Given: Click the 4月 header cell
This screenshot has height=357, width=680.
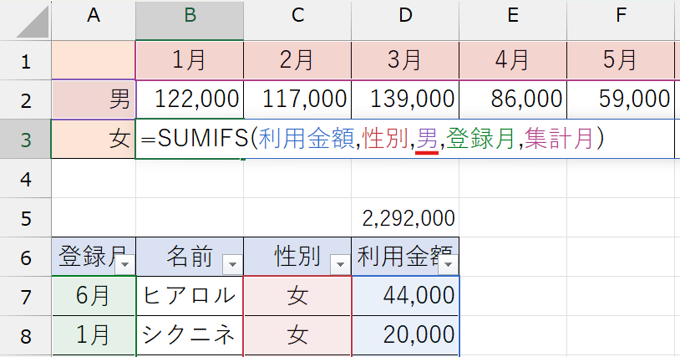Looking at the screenshot, I should (x=513, y=60).
